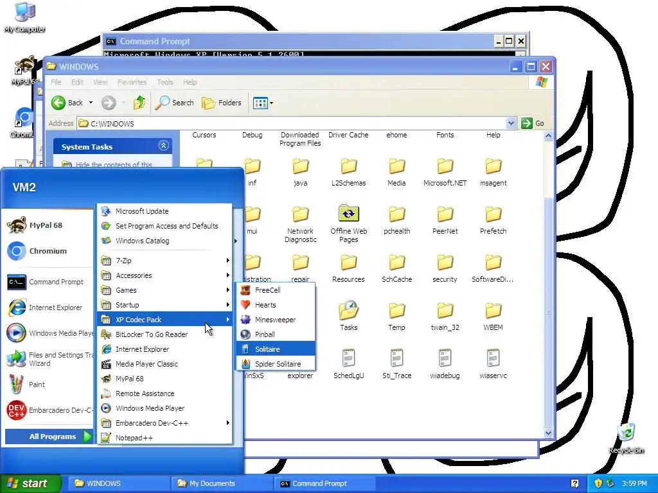Toggle the Folders pane button
Viewport: 658px width, 493px height.
222,103
